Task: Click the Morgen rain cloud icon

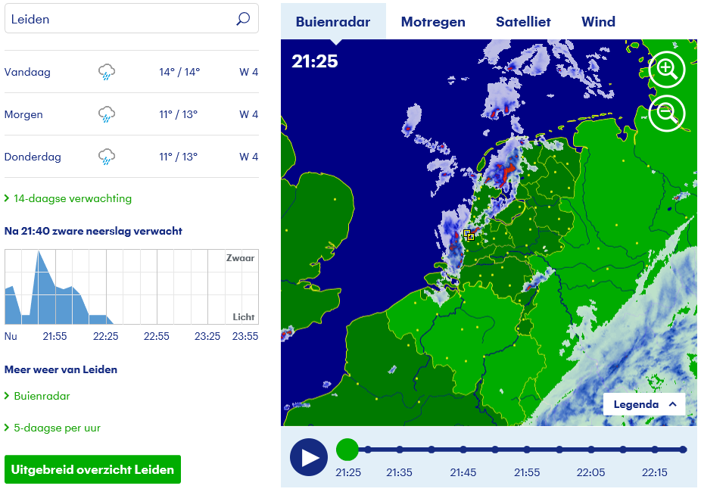Action: [107, 114]
